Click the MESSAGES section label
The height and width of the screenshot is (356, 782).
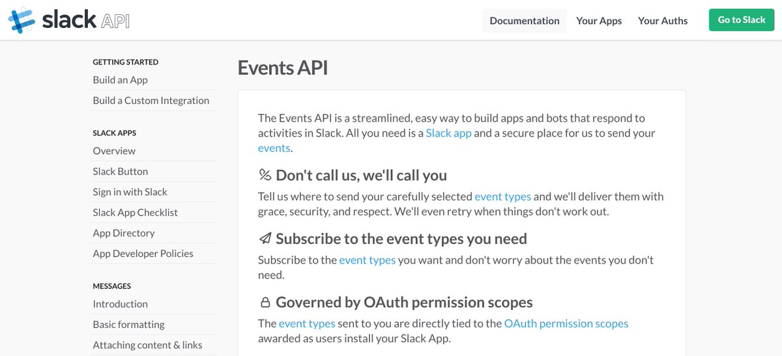112,286
